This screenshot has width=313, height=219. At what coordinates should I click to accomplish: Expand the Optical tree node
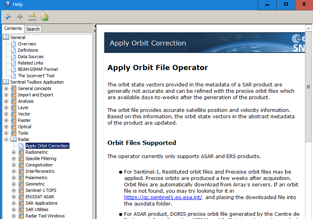(6, 127)
